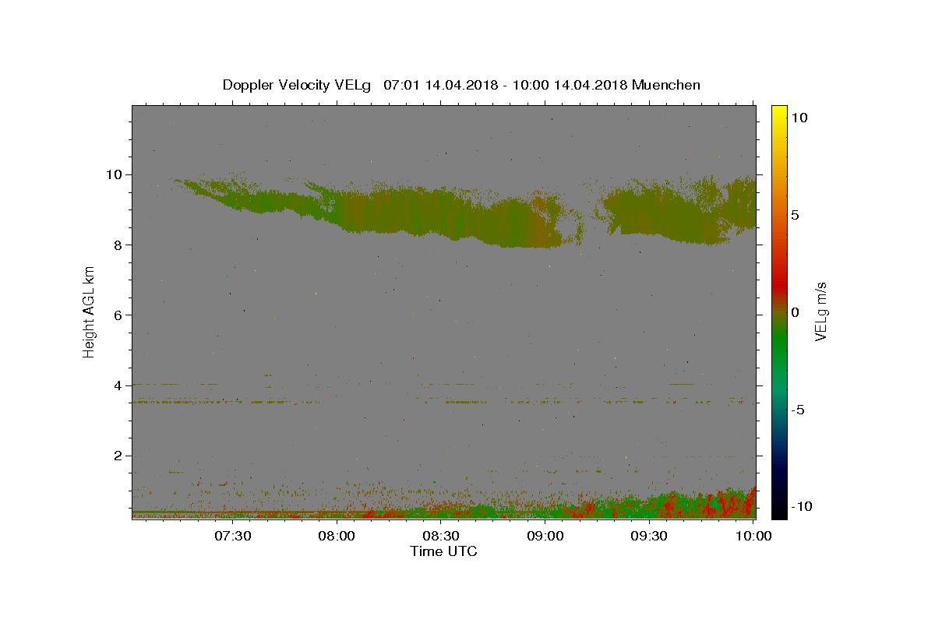Click "Muenchen" in the plot title

[x=666, y=85]
